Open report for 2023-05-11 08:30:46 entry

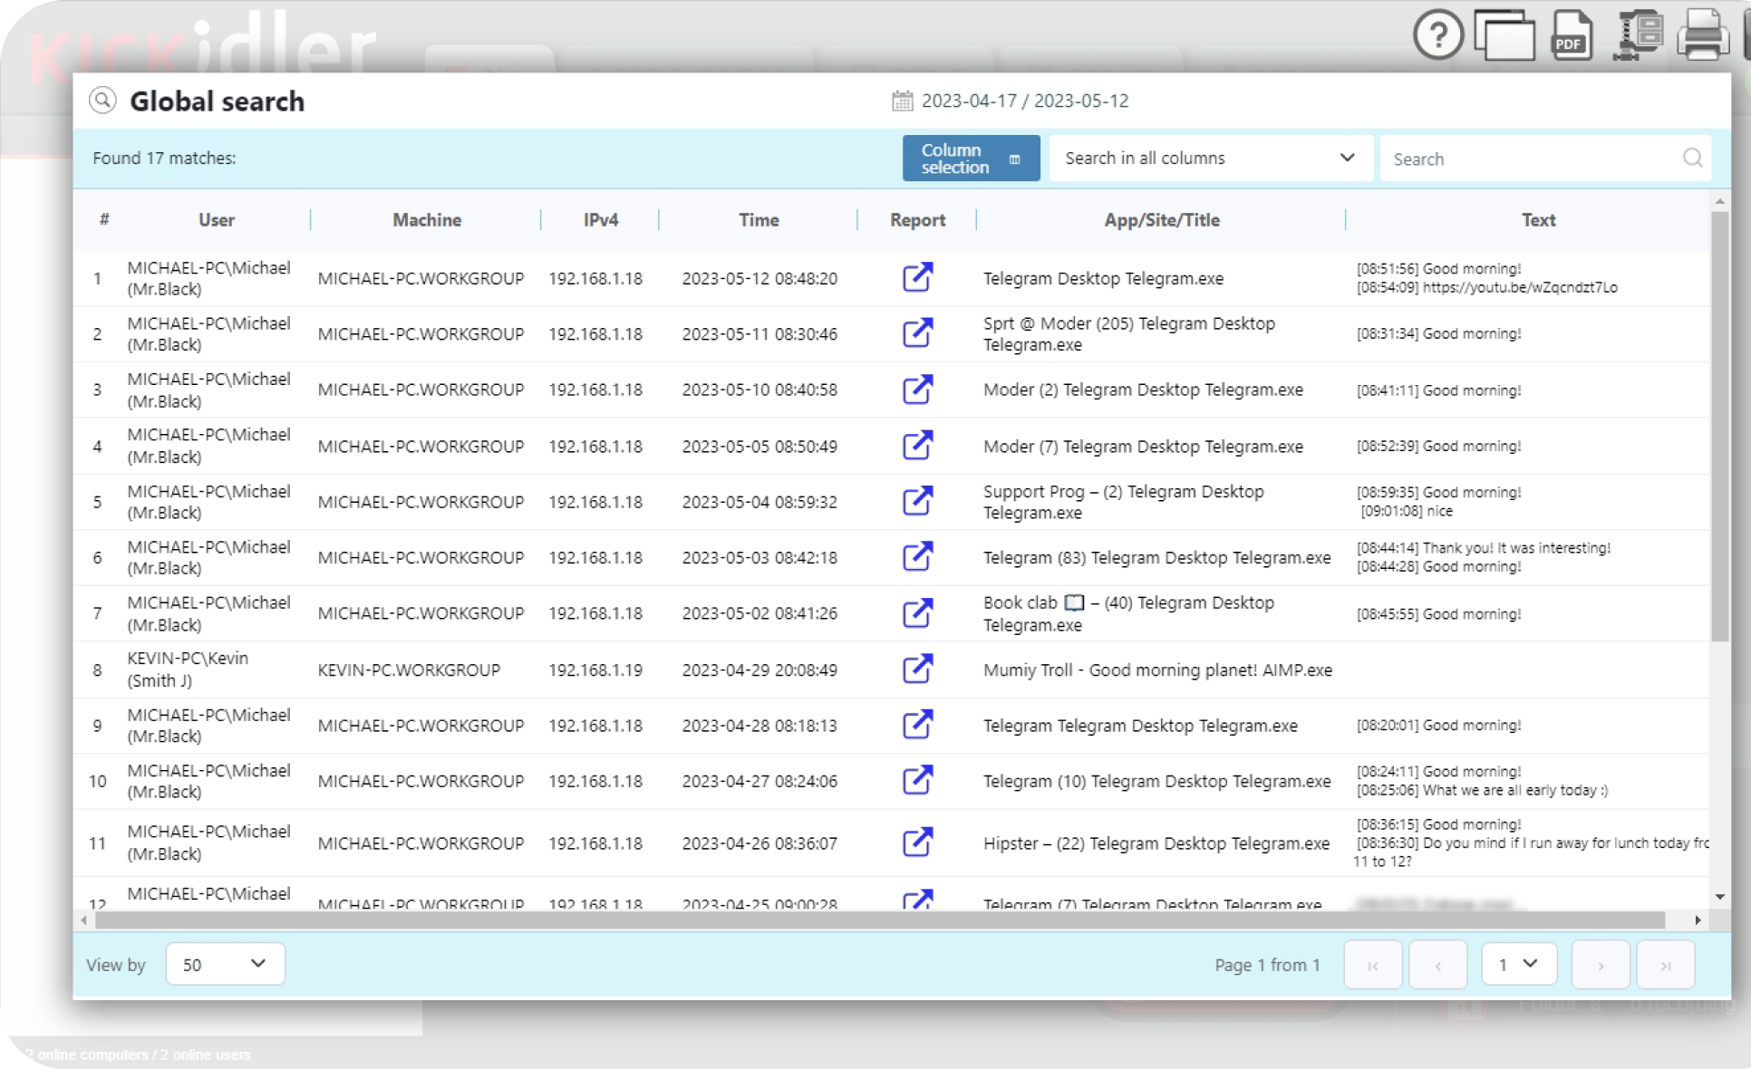pyautogui.click(x=917, y=332)
